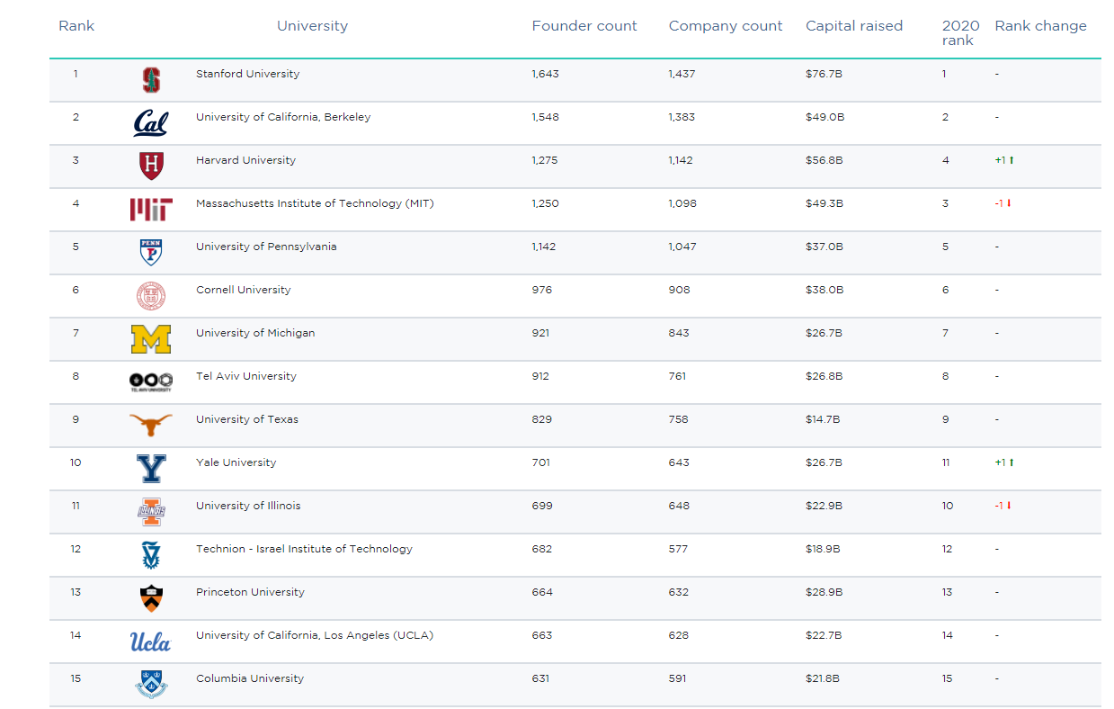Click founder count 1,643
This screenshot has width=1114, height=709.
coord(545,74)
